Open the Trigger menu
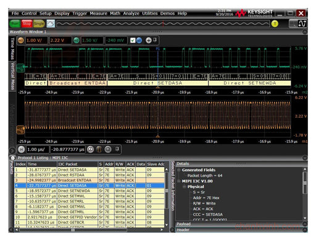Image resolution: width=316 pixels, height=241 pixels. (x=80, y=14)
